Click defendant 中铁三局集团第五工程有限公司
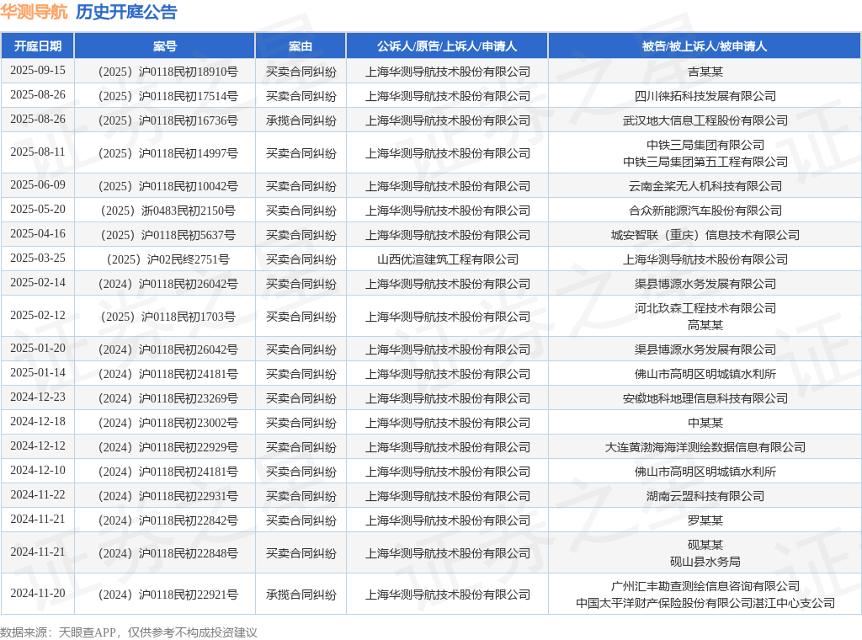Screen dimensions: 862x640 click(705, 162)
